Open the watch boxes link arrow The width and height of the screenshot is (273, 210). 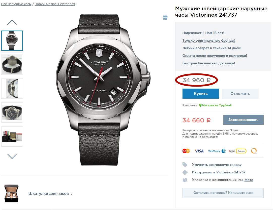[72, 194]
